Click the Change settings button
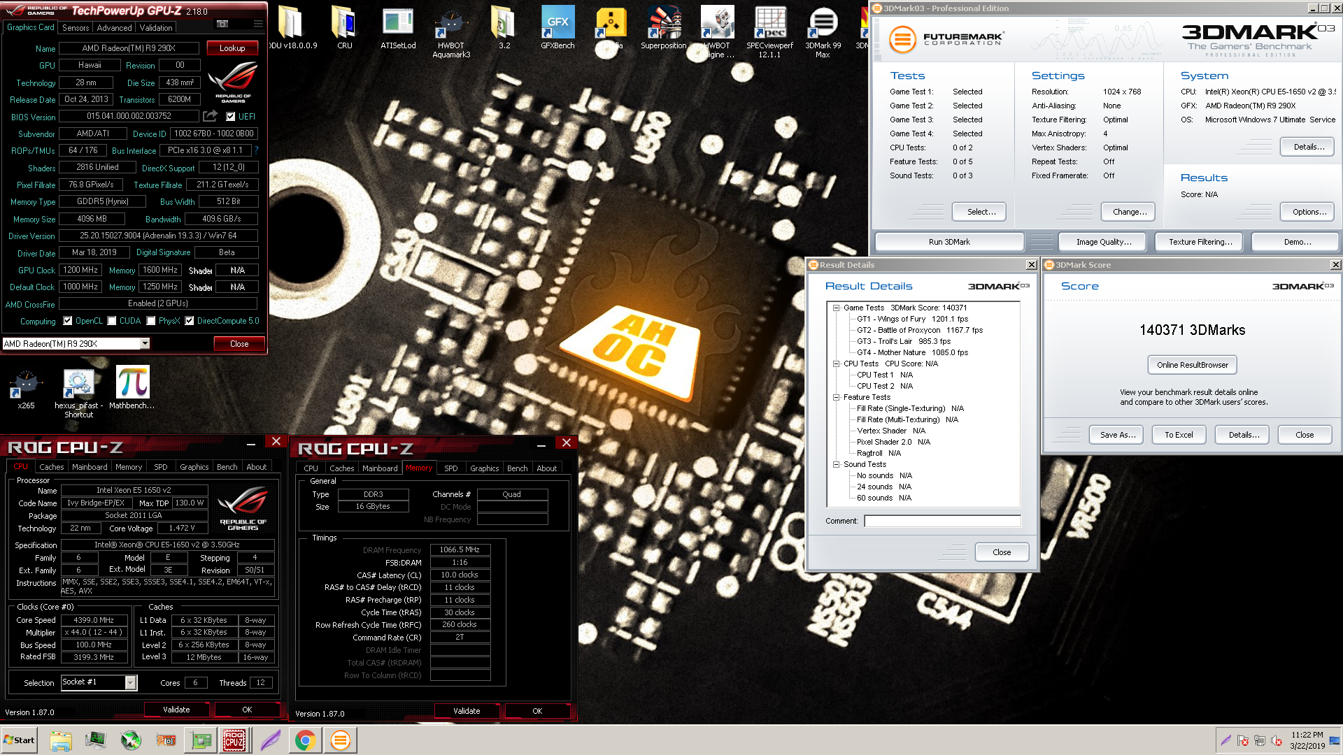The image size is (1343, 755). click(x=1130, y=212)
